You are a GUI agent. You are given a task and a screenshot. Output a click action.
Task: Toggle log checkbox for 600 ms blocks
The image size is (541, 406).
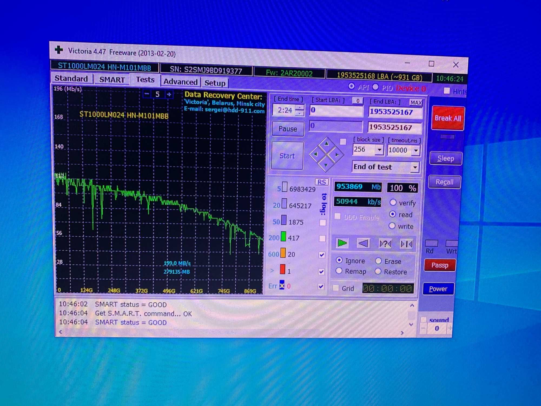pos(322,255)
